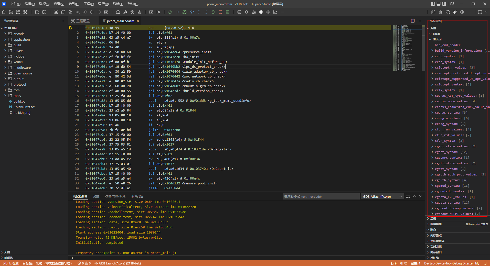Click the notification bell in status bar
This screenshot has height=266, width=490.
(485, 263)
